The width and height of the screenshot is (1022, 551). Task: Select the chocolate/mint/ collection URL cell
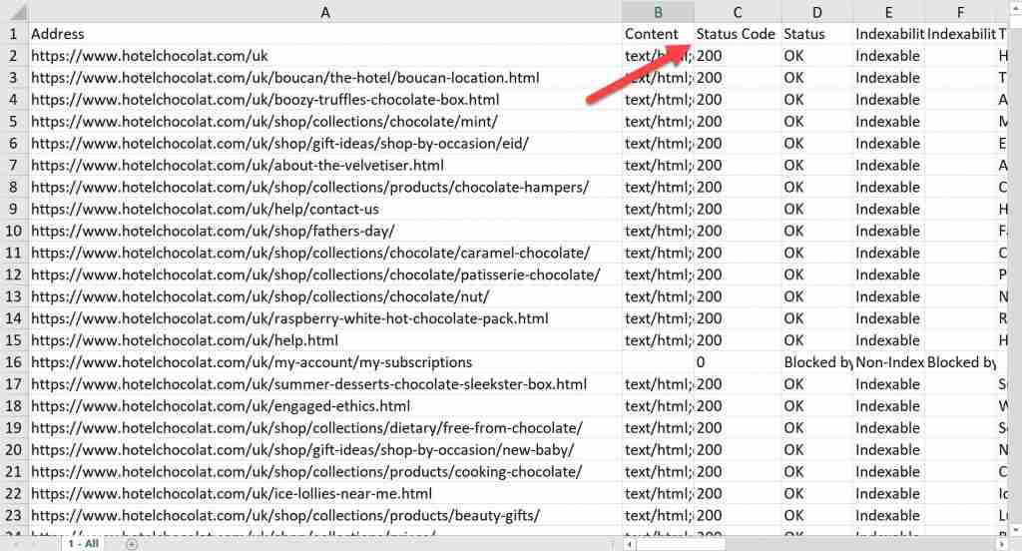[324, 122]
